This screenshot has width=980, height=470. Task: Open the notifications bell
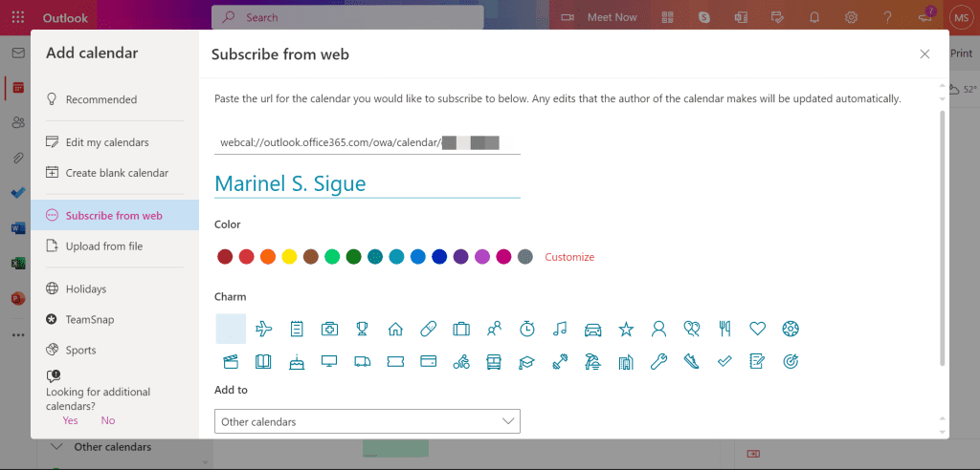[x=814, y=17]
